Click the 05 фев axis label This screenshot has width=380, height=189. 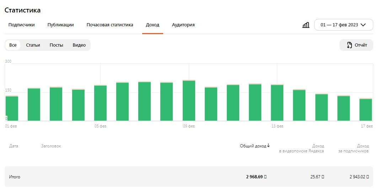pos(100,126)
